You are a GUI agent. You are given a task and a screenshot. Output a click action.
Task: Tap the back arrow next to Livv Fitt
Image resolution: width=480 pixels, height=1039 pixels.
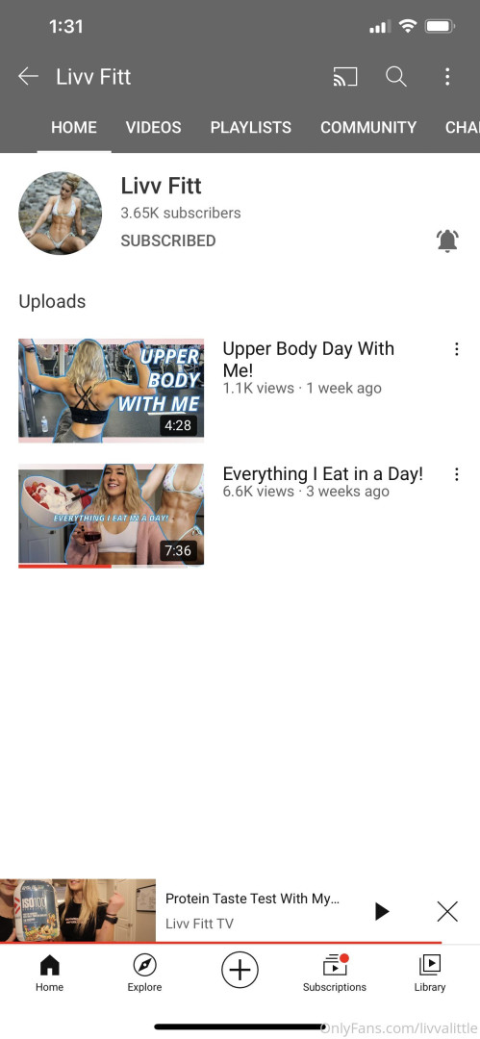pos(28,76)
